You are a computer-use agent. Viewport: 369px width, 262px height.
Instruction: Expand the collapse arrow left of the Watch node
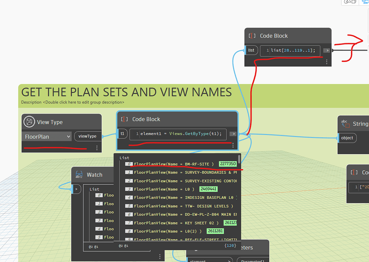coord(76,189)
